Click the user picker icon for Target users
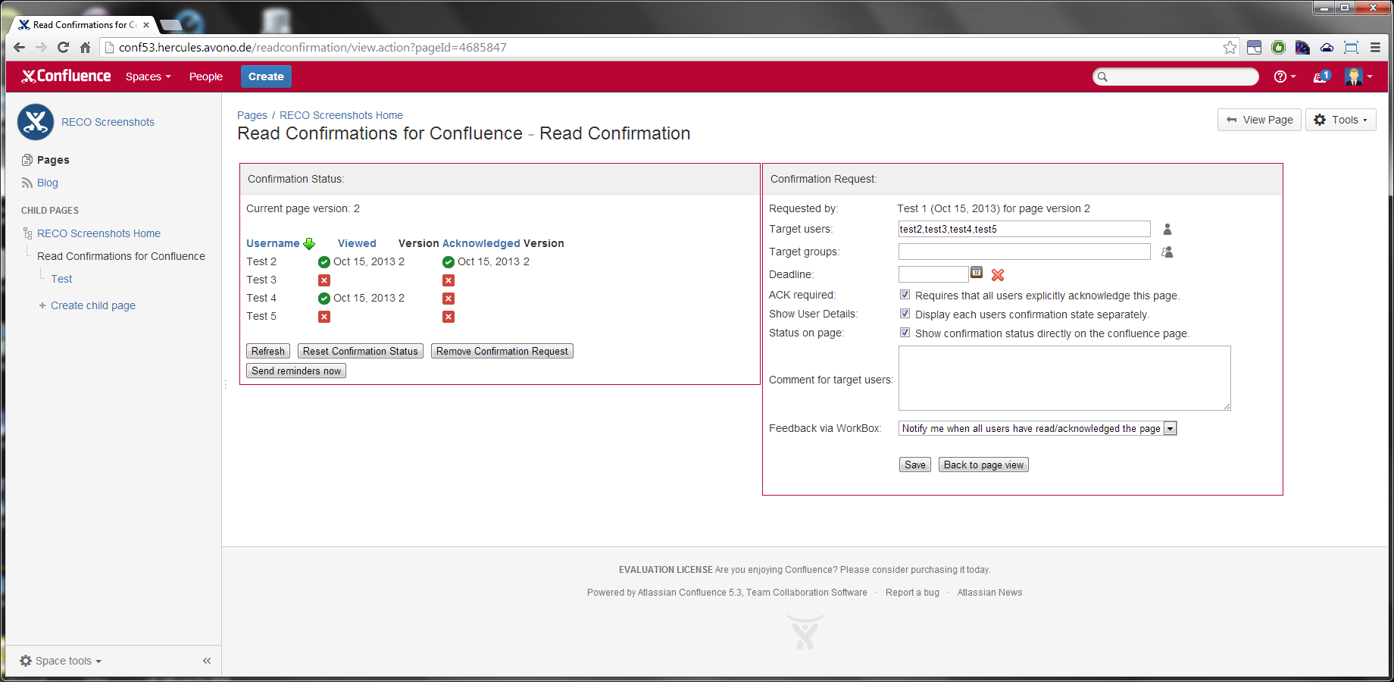This screenshot has width=1394, height=682. 1167,230
